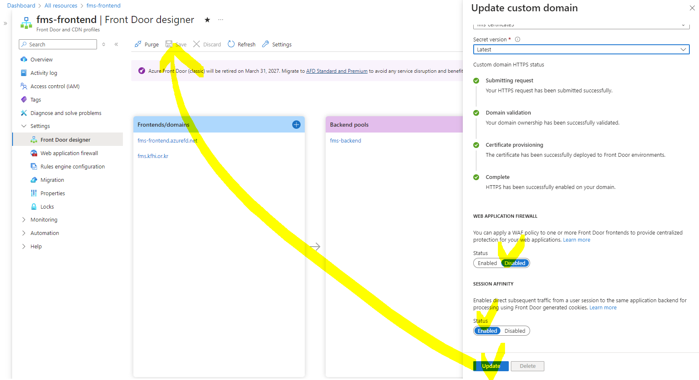The width and height of the screenshot is (699, 380).
Task: Click the sidebar sort up-down icon
Action: pos(104,44)
